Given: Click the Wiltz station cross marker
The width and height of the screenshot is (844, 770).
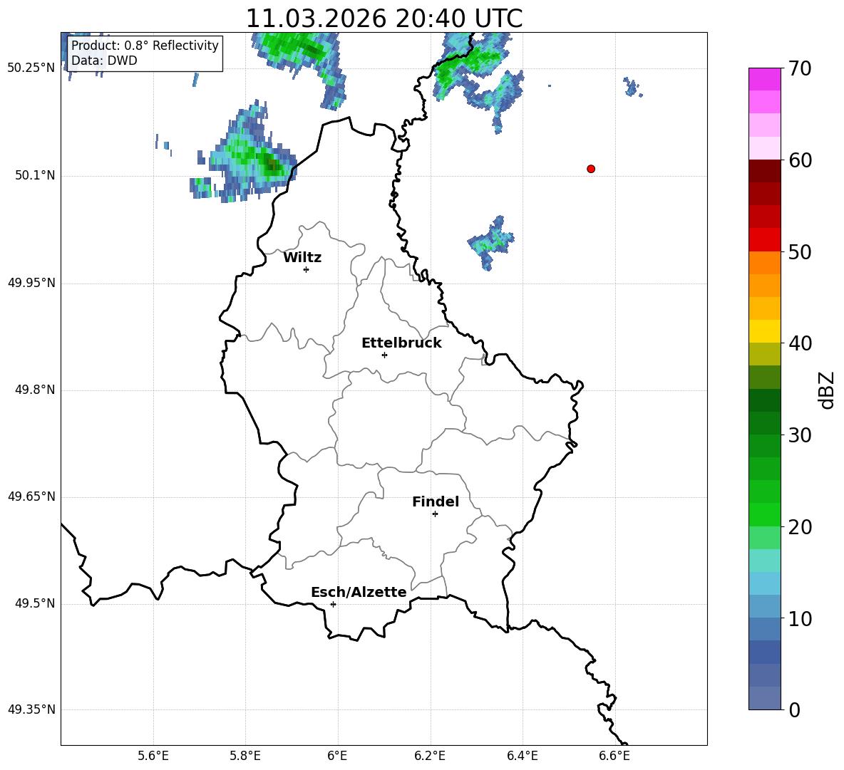Looking at the screenshot, I should point(306,269).
